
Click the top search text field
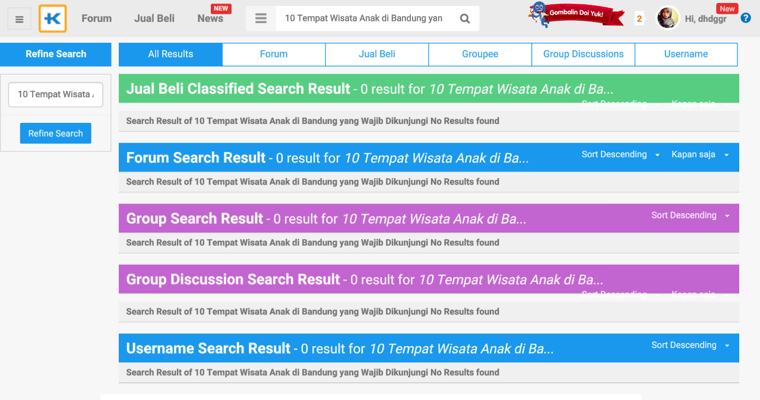[363, 18]
